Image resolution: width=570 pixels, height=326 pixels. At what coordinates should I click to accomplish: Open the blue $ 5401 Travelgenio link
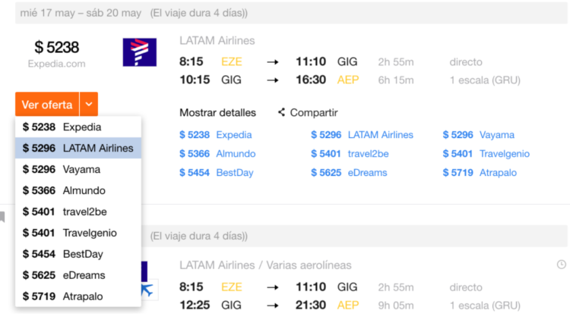click(x=486, y=154)
